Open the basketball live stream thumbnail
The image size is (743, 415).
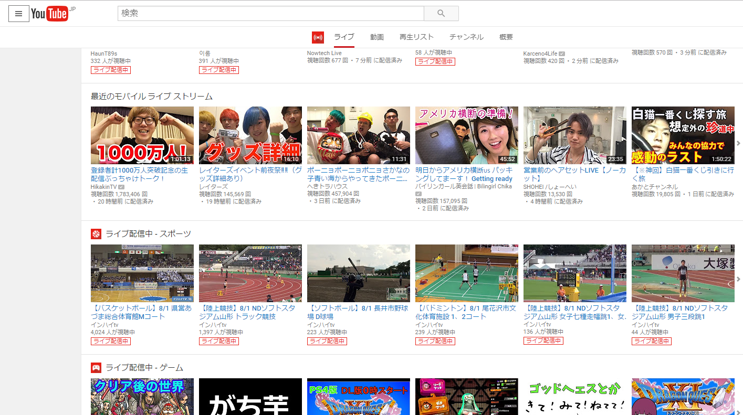click(x=142, y=273)
